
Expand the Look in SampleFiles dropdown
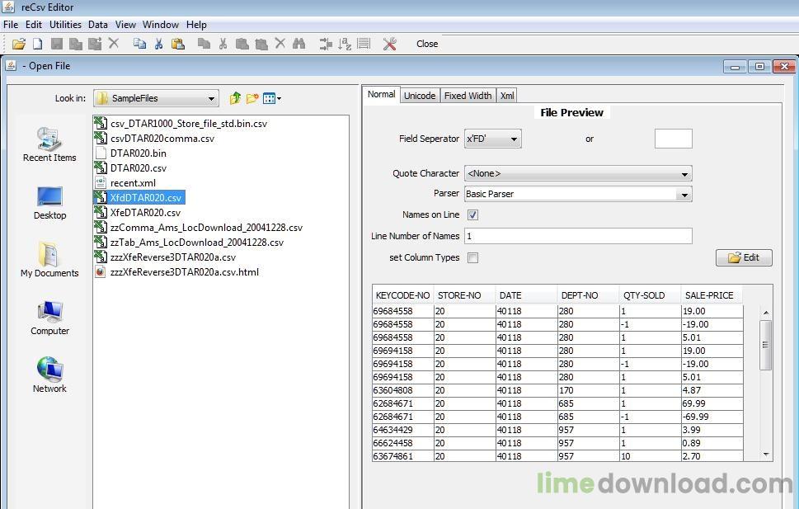[x=156, y=98]
